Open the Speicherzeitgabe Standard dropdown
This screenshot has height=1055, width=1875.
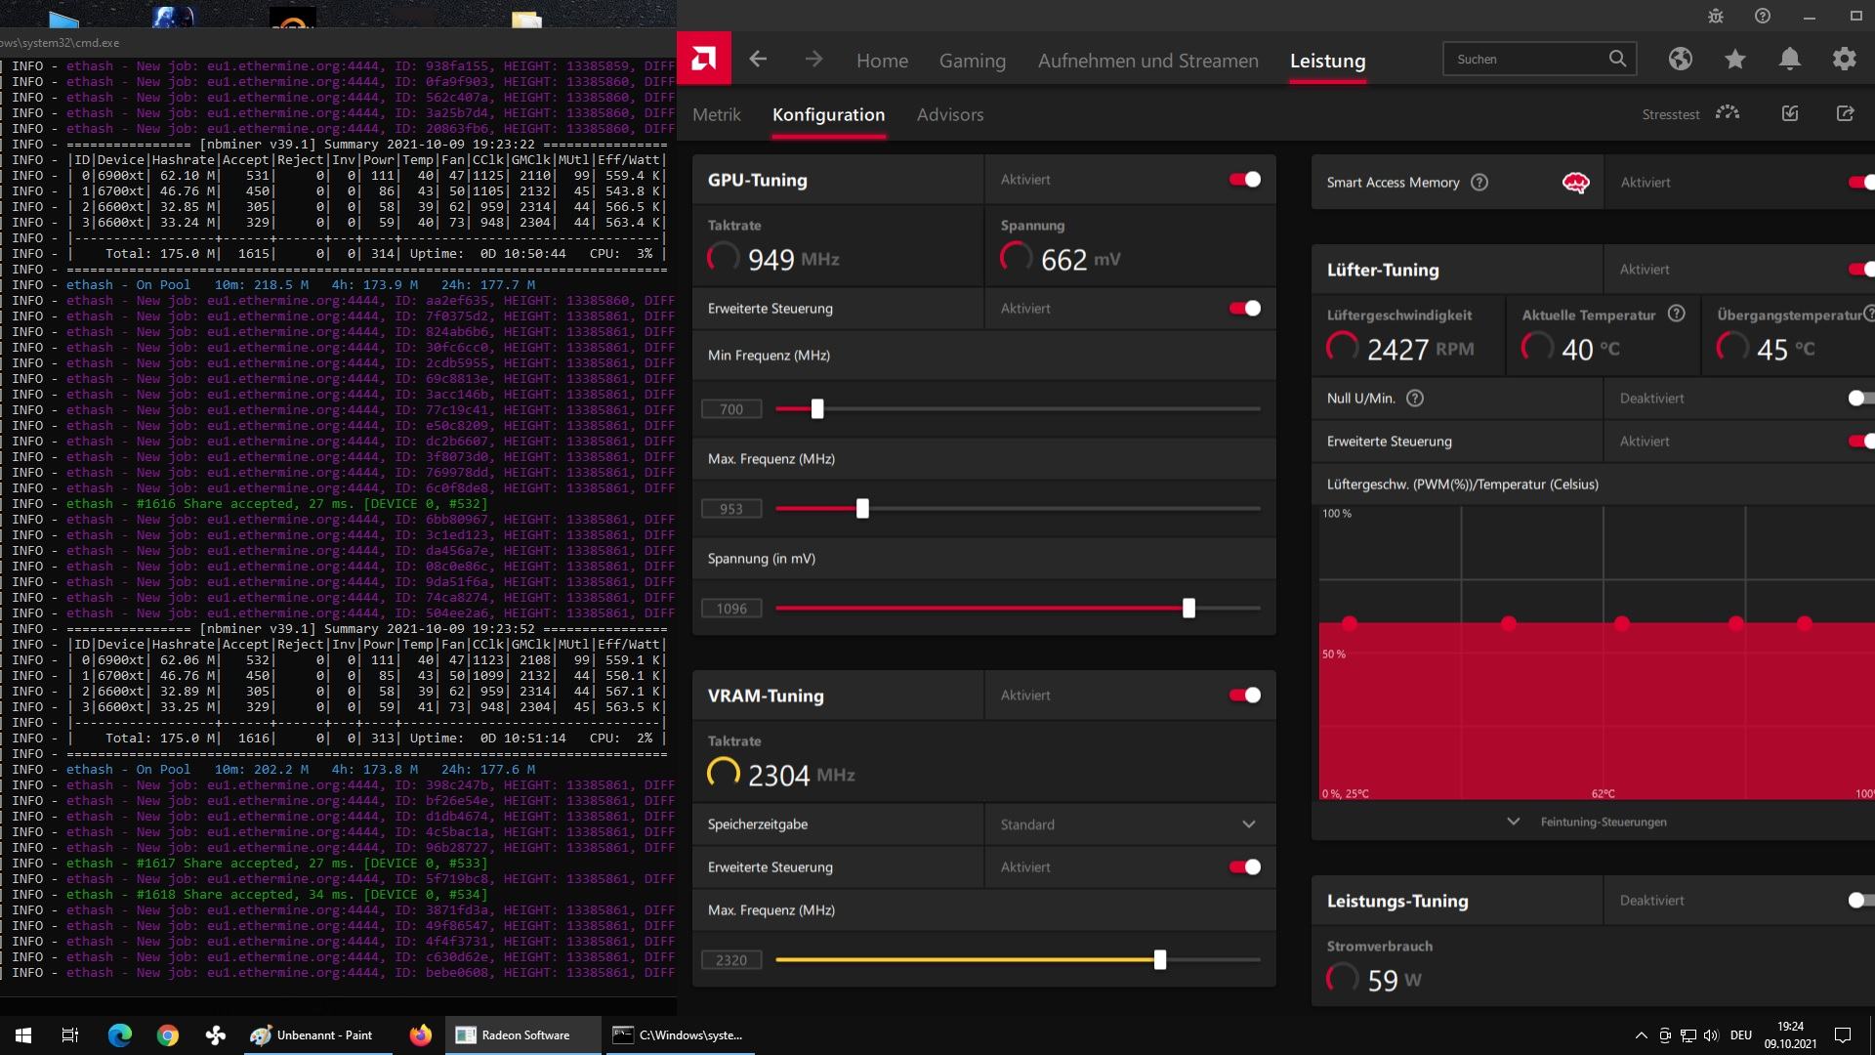(x=1130, y=824)
